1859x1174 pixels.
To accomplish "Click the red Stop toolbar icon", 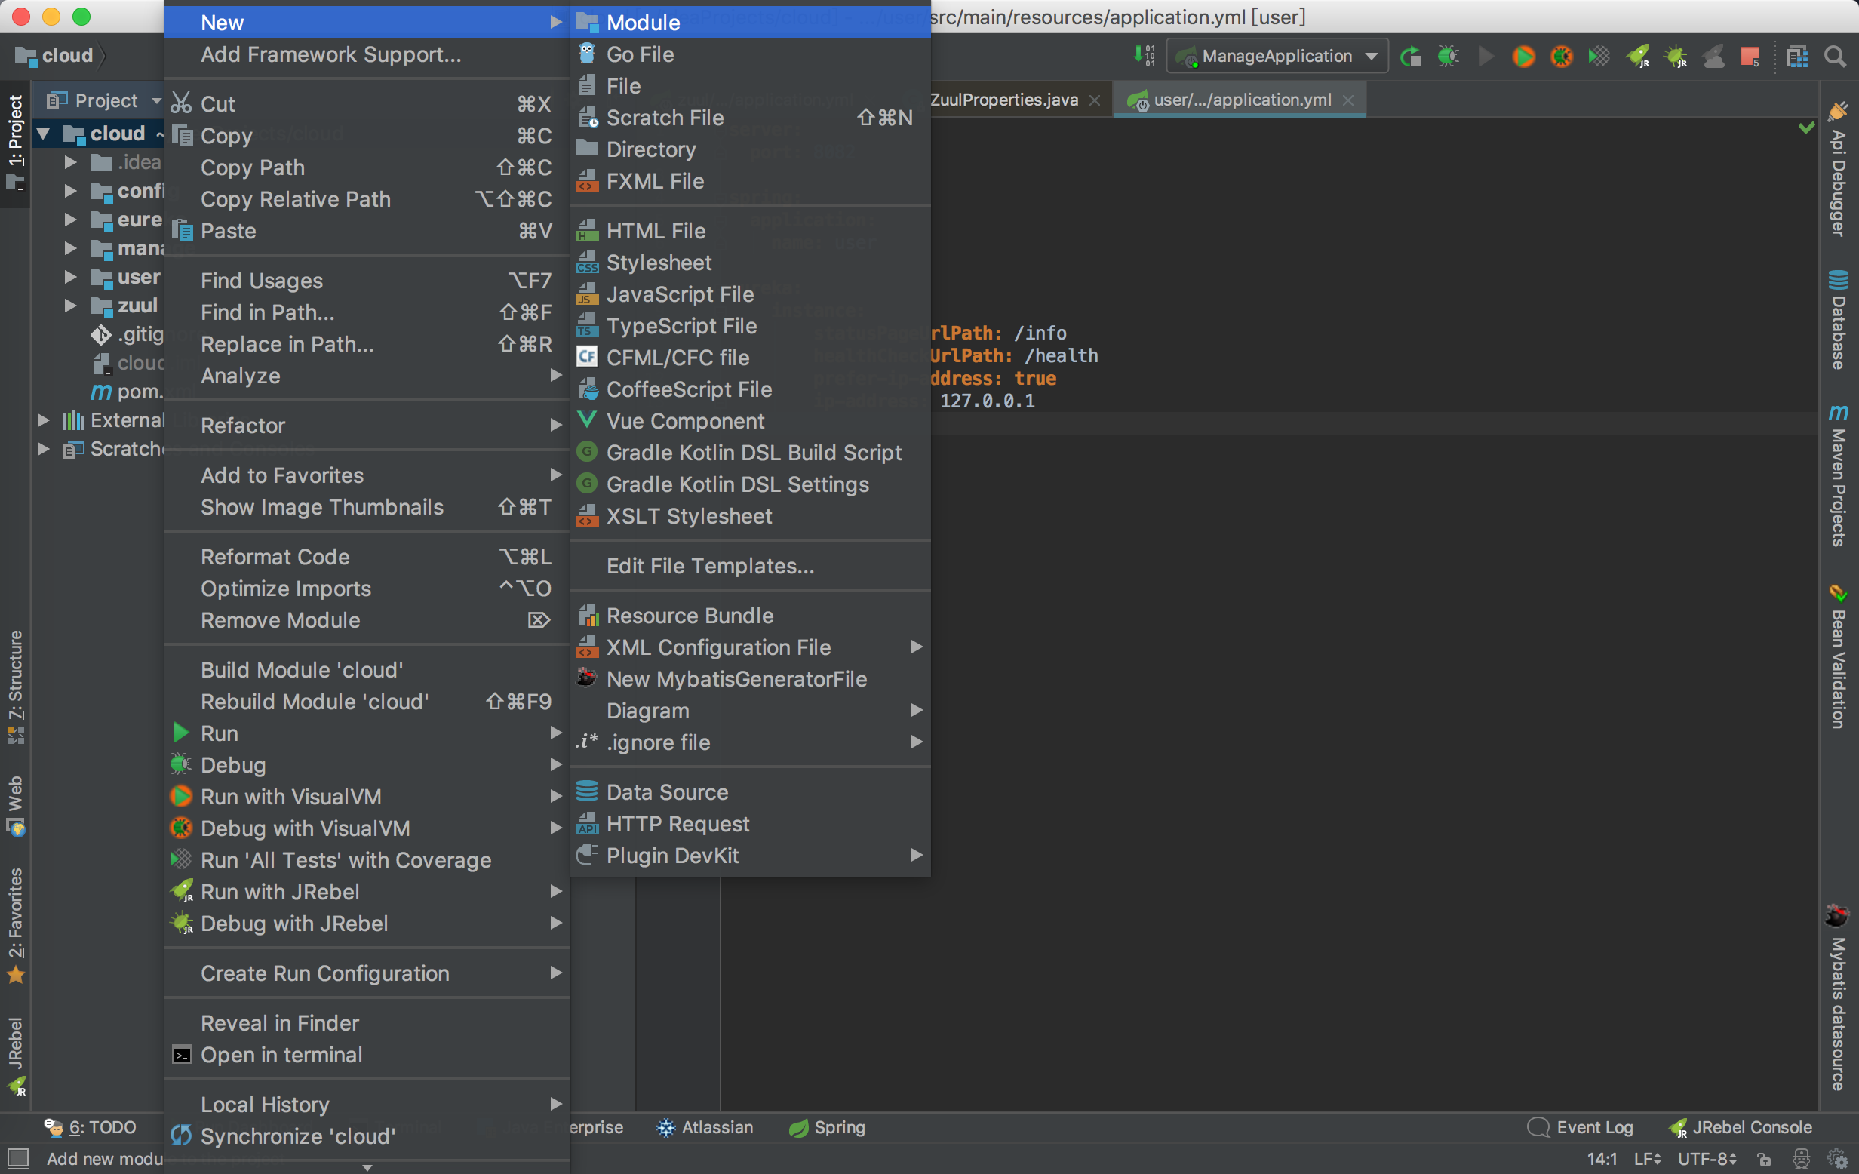I will 1750,57.
